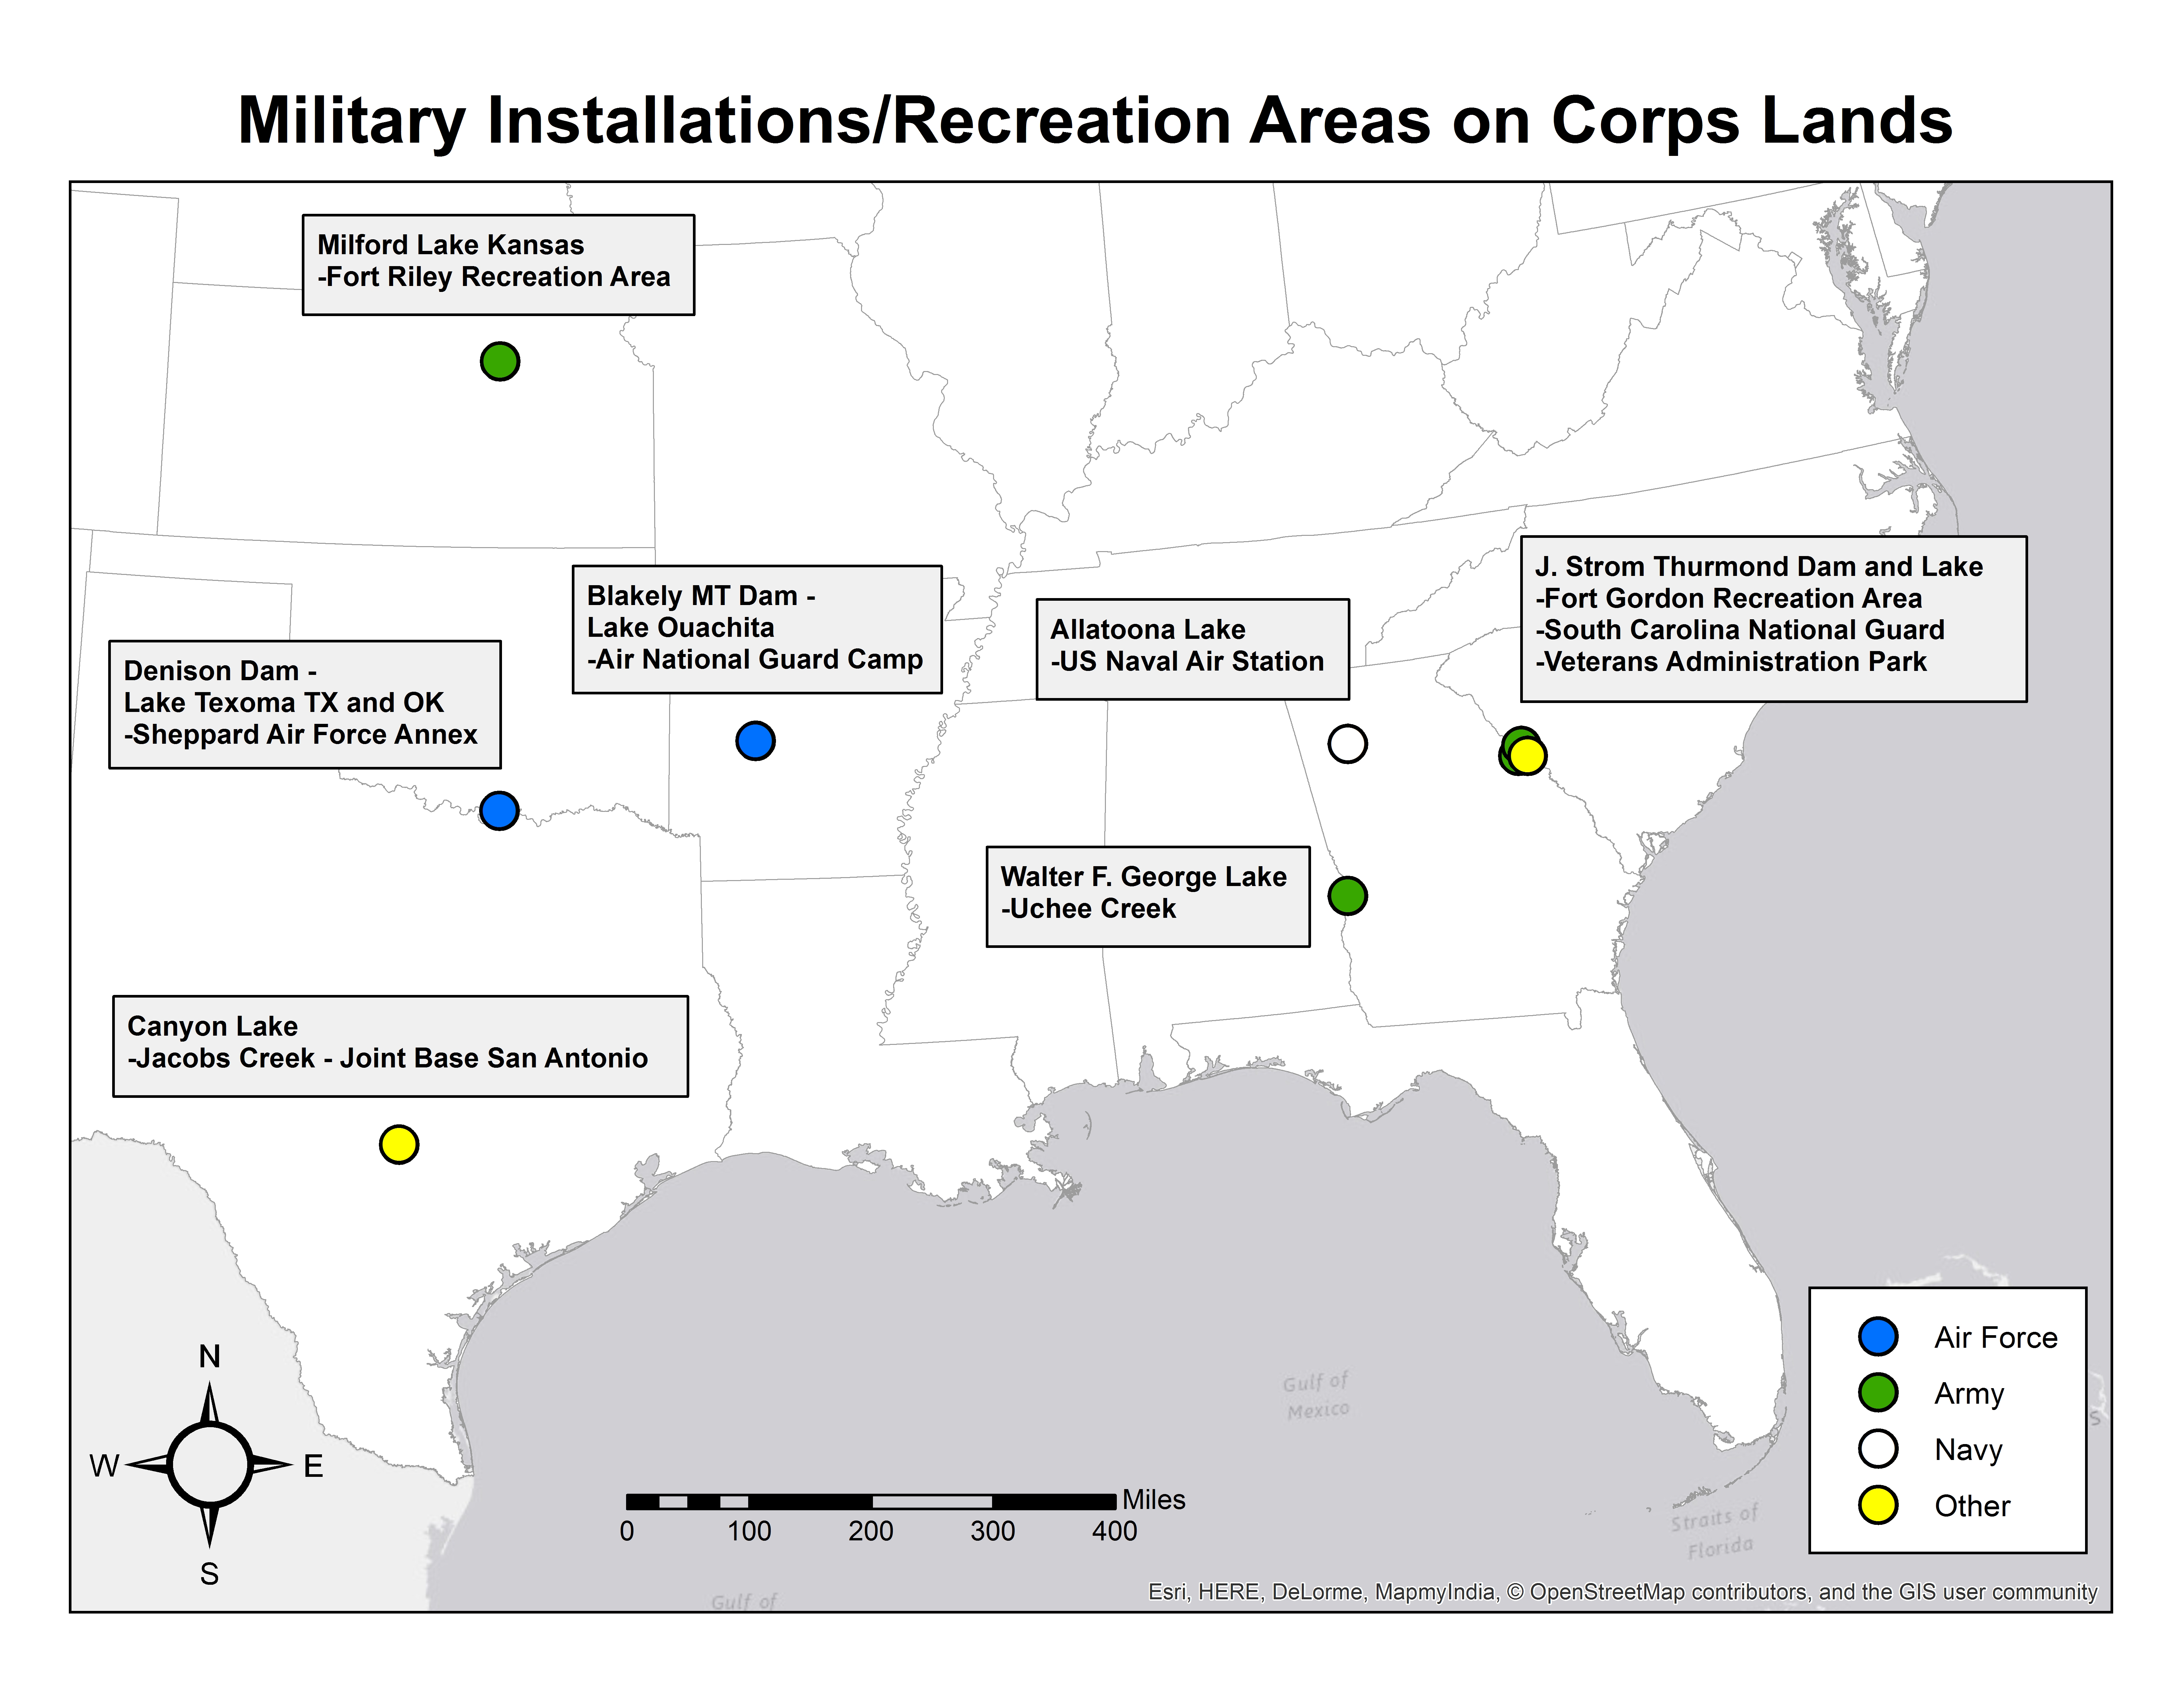Click the 'Milford Lake Kansas' label line

pyautogui.click(x=451, y=245)
